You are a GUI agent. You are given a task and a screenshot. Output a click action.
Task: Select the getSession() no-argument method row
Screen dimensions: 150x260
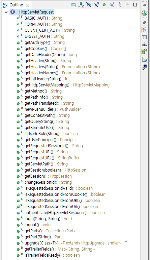pos(44,176)
